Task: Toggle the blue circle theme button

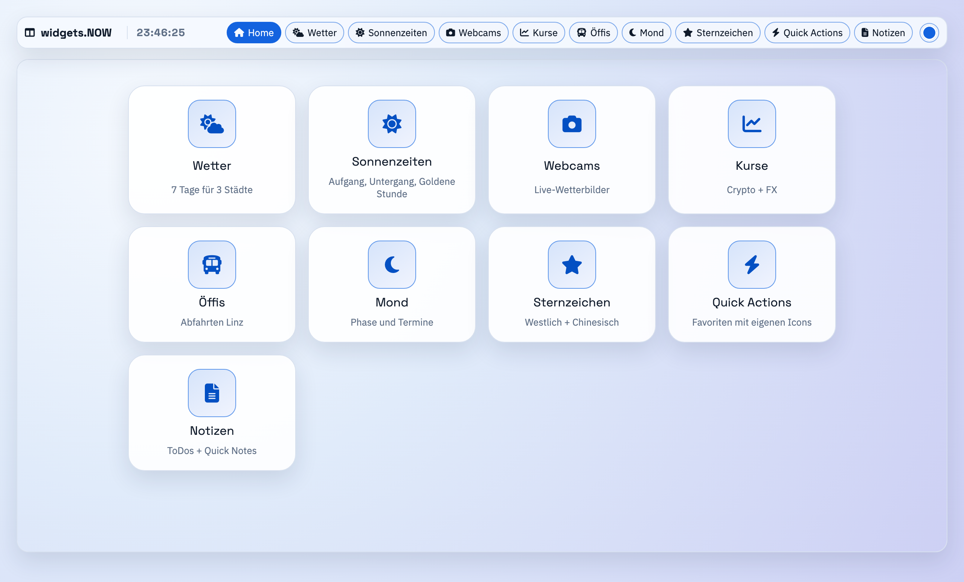Action: tap(929, 32)
